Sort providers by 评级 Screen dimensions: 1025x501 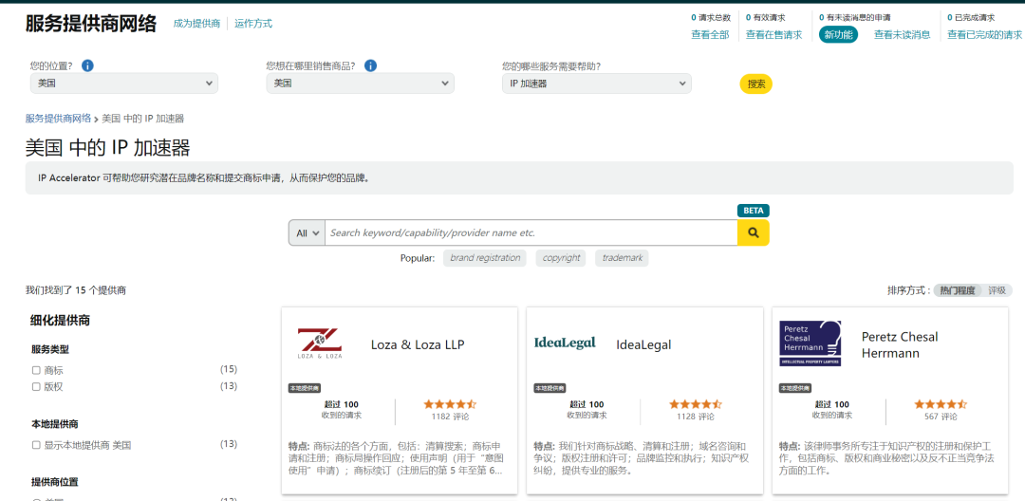click(997, 290)
